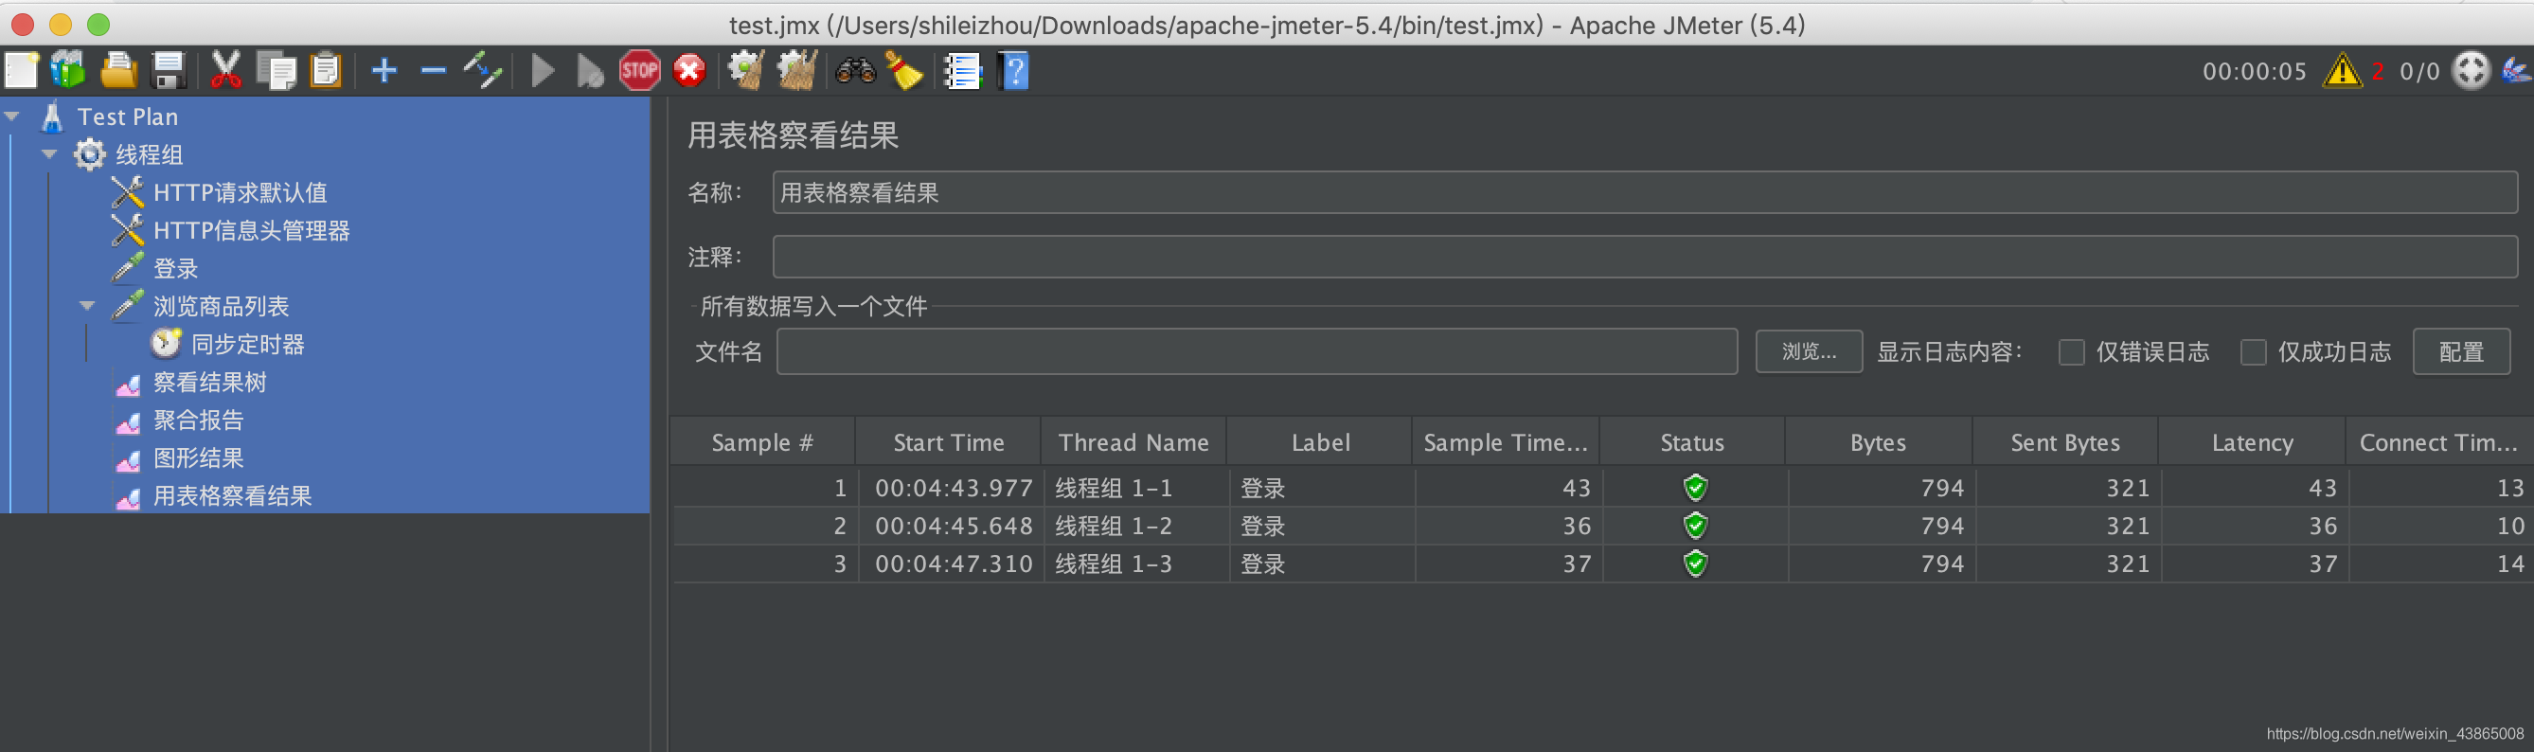Click the red error count 2

[2377, 72]
